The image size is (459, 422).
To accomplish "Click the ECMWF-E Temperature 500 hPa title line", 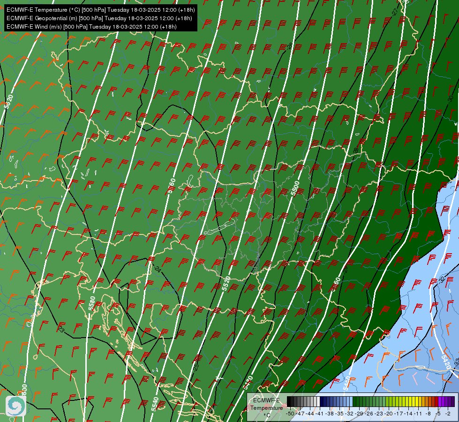I will point(100,10).
